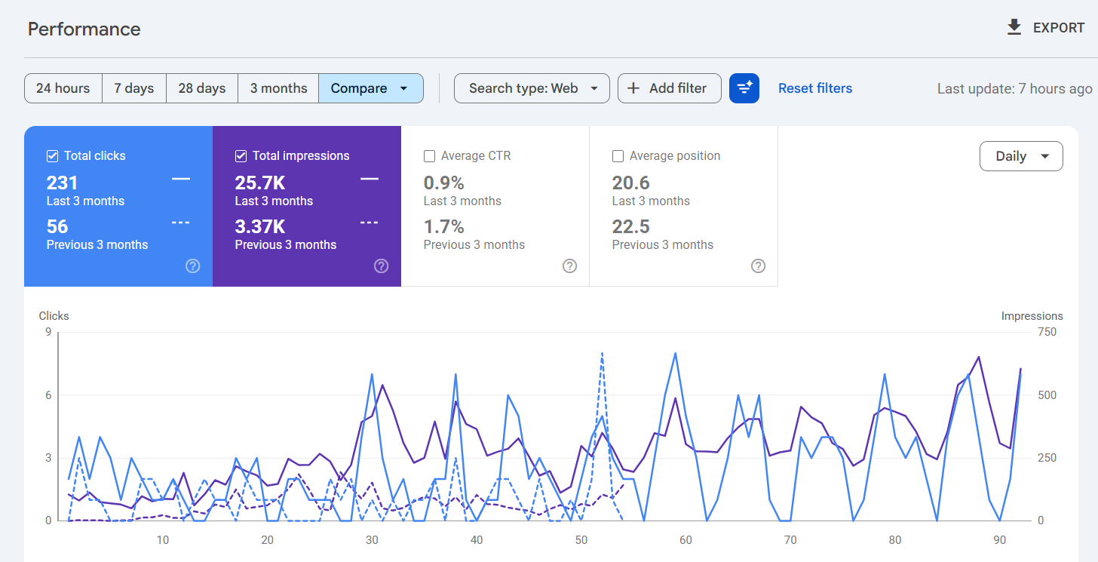Screen dimensions: 1098x562
Task: Click help icon on Average position card
Action: (759, 266)
